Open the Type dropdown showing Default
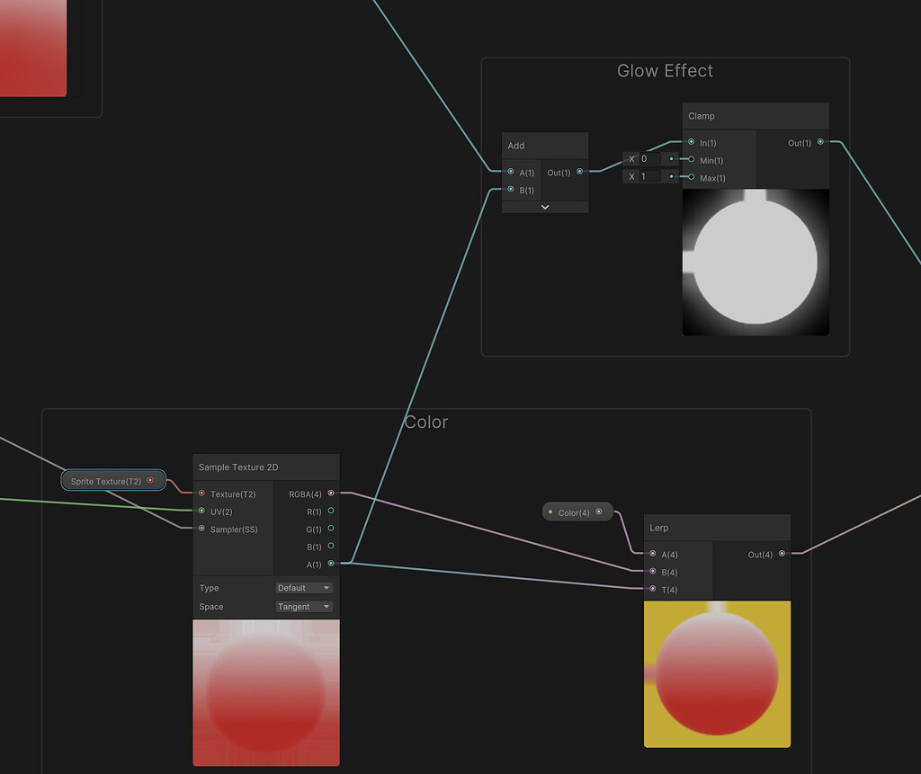921x774 pixels. click(304, 587)
